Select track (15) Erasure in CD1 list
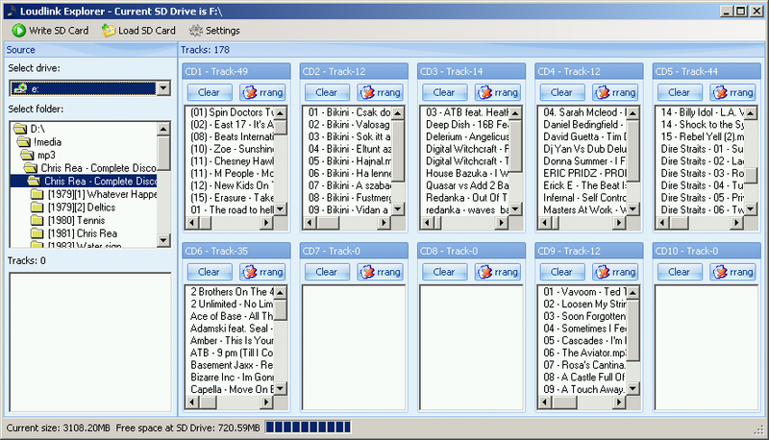Screen dimensions: 769x440 [x=230, y=198]
